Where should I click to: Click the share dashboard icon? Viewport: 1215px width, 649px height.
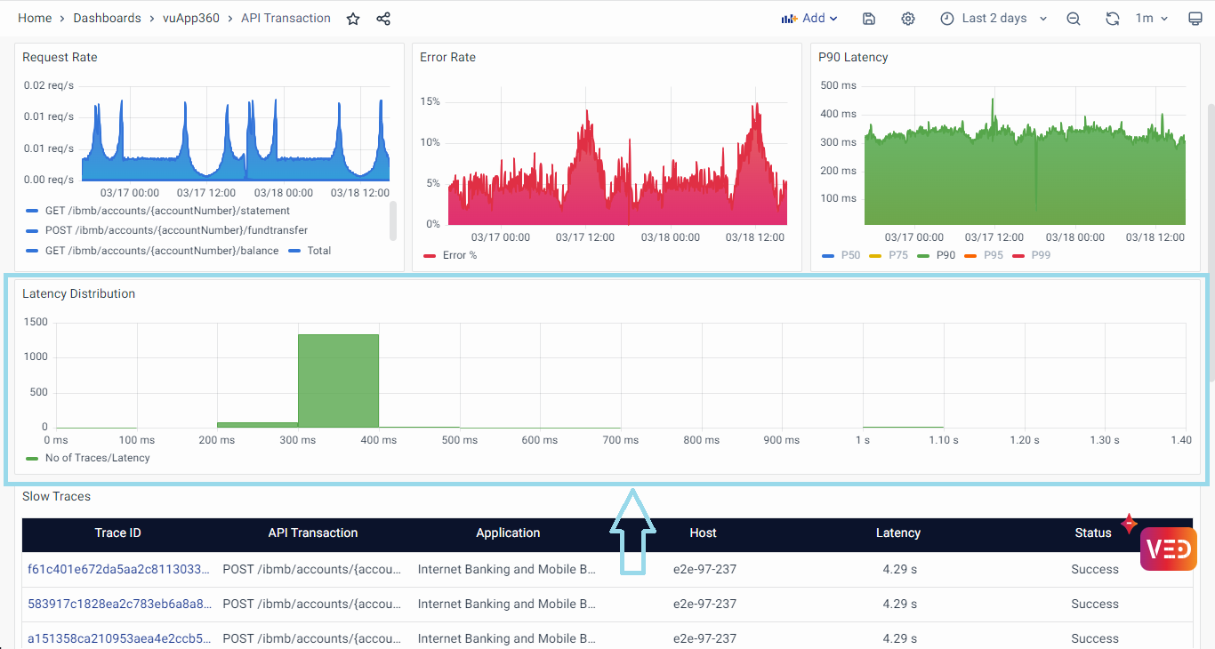[383, 19]
